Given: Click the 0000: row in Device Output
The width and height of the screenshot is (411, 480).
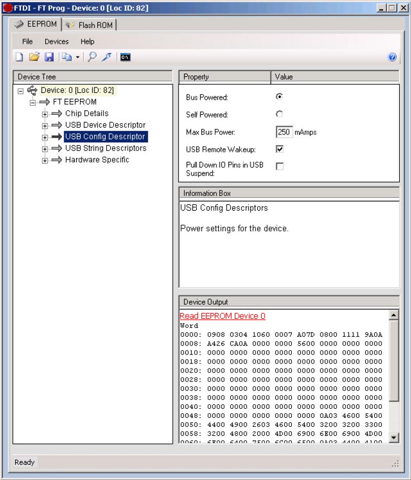Looking at the screenshot, I should 281,334.
